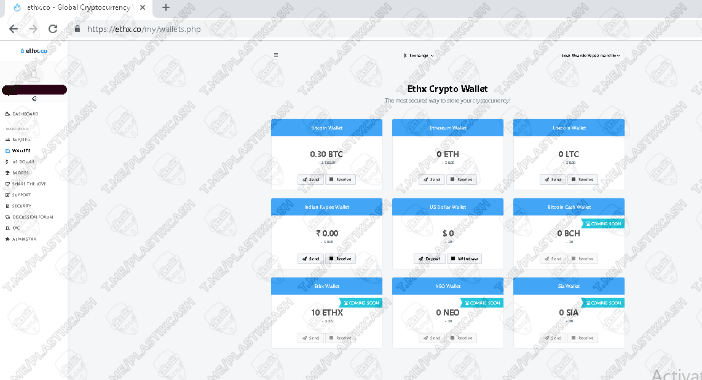Receive into Litecoin Wallet
This screenshot has width=702, height=380.
coord(583,179)
